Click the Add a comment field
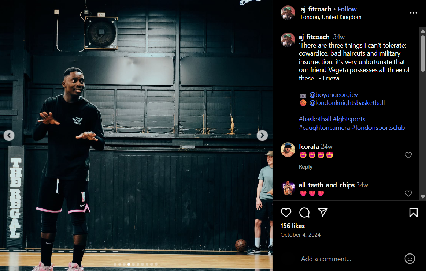 [351, 259]
